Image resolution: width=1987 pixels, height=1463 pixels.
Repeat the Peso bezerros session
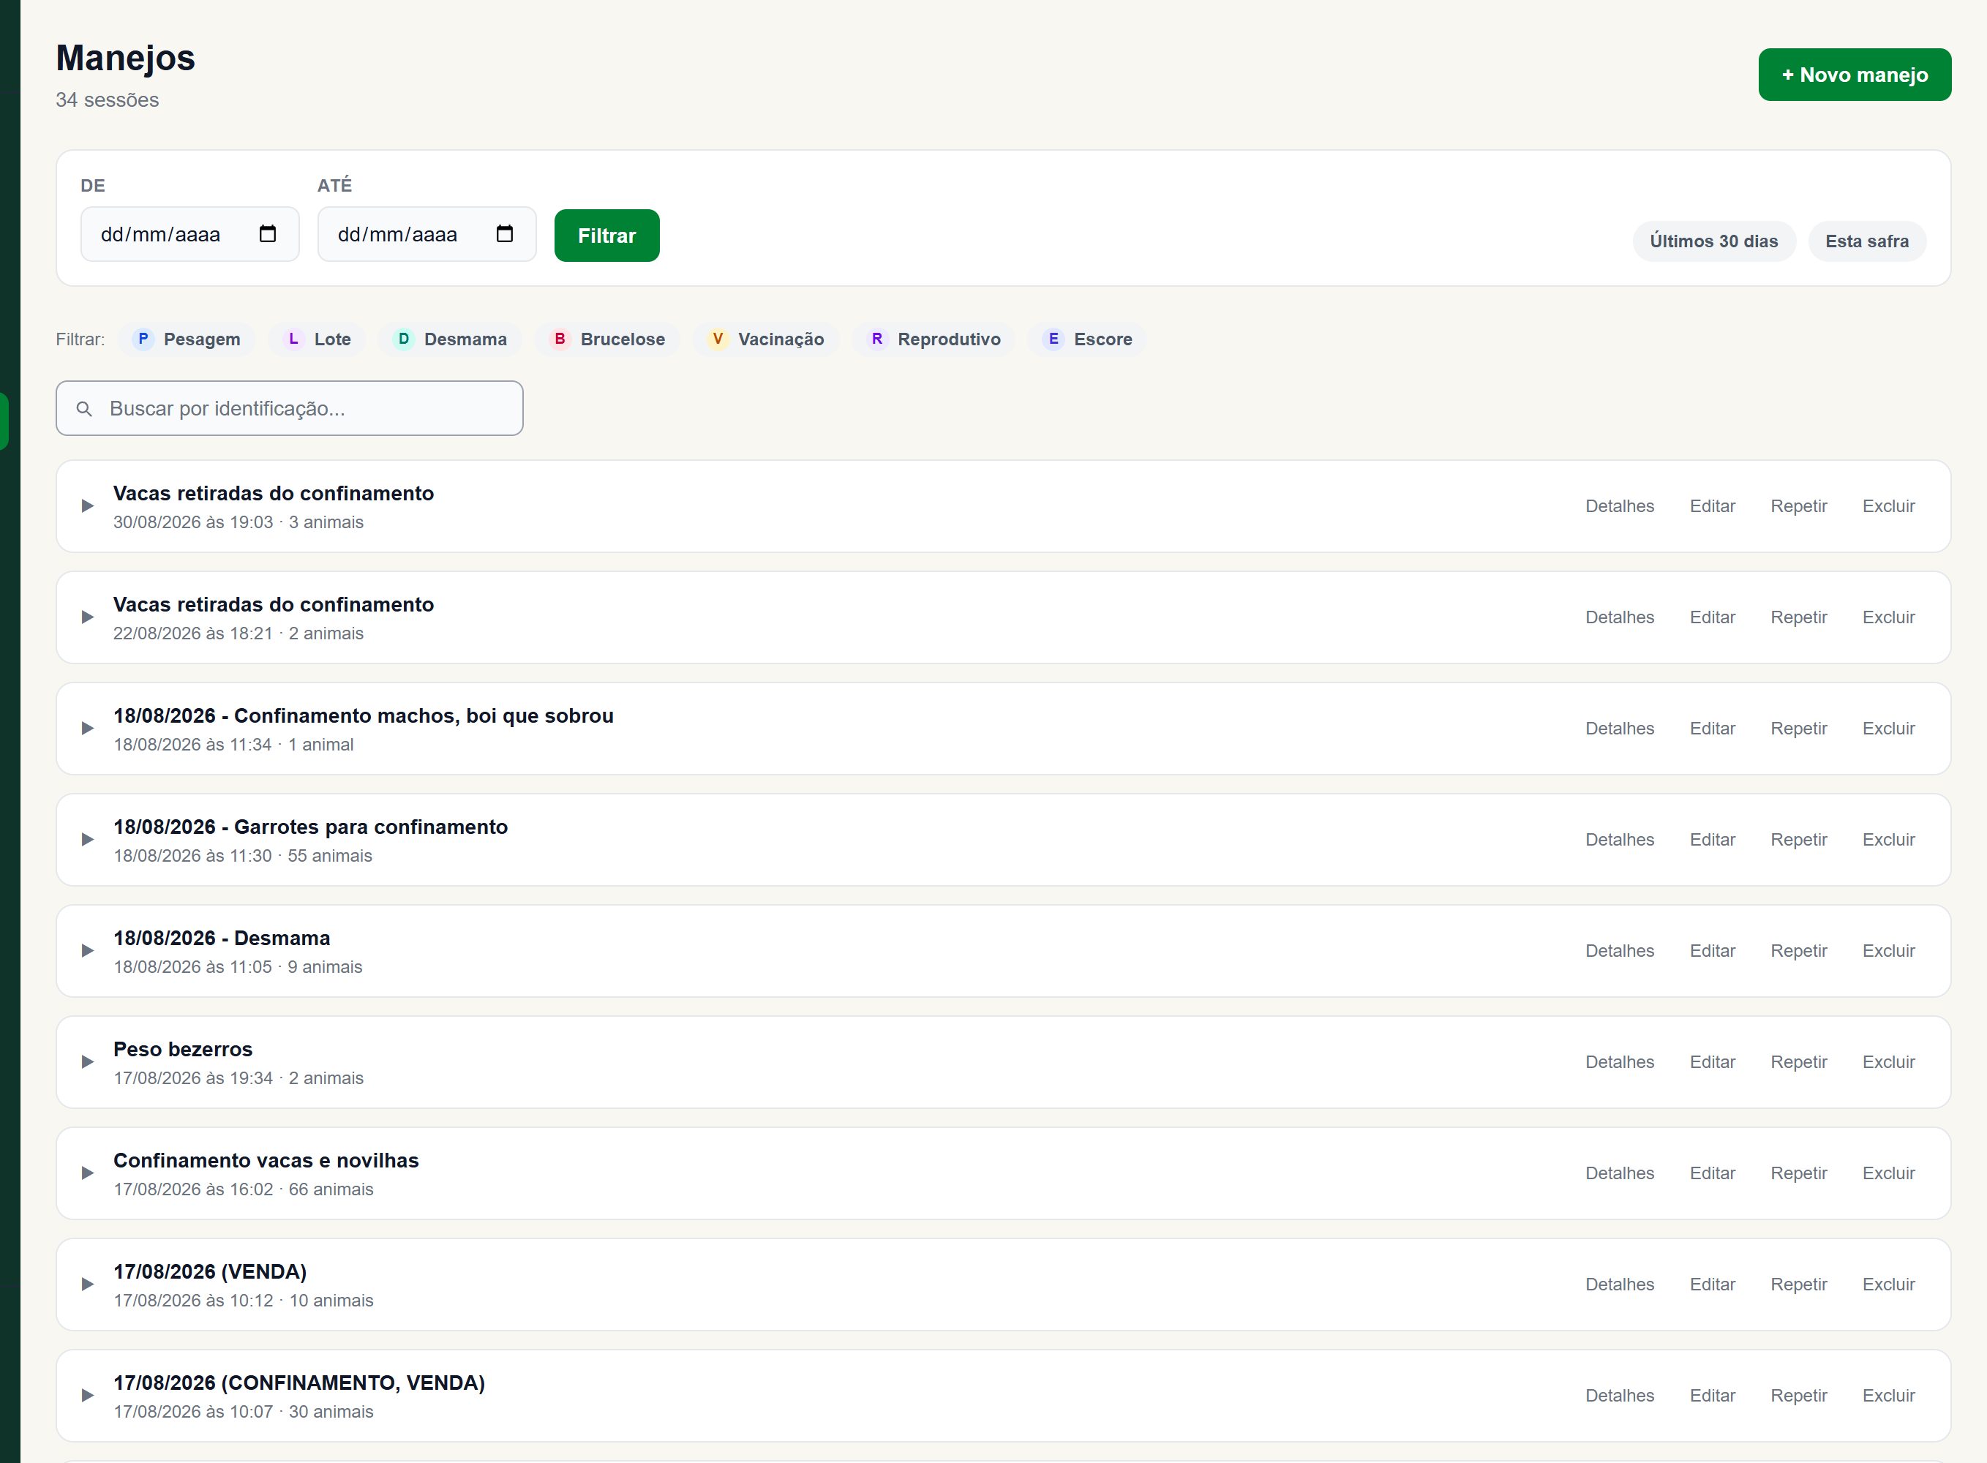(1798, 1062)
